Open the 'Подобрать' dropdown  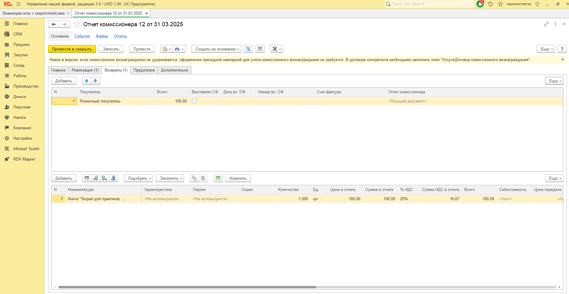[139, 178]
